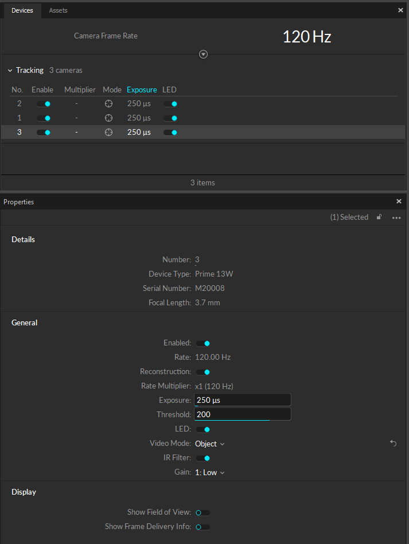
Task: Click the underlined camera Number 3 link
Action: pyautogui.click(x=197, y=259)
